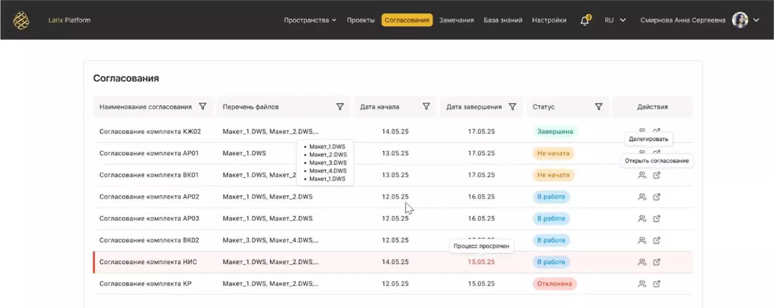774x308 pixels.
Task: Click the Дата начала filter icon
Action: (426, 107)
